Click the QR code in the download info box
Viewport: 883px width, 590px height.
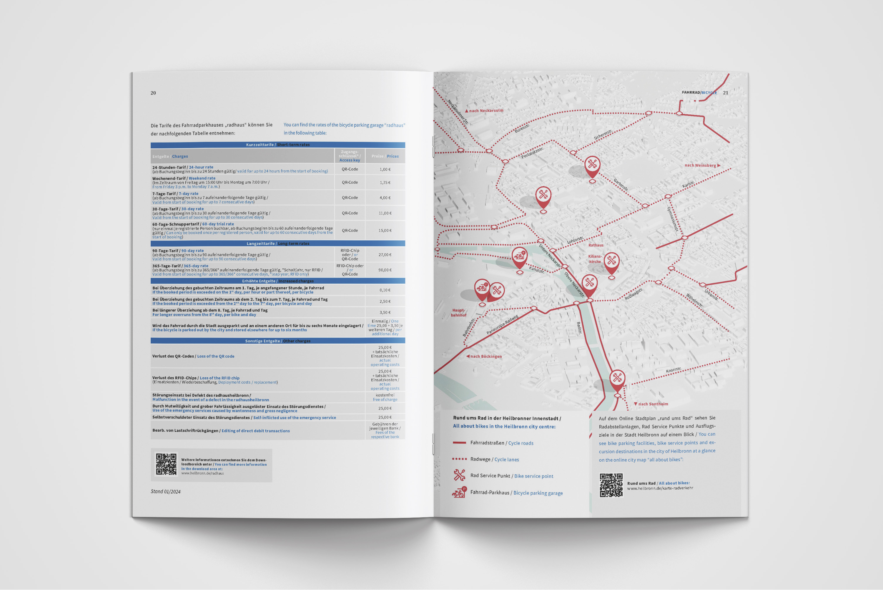[166, 464]
